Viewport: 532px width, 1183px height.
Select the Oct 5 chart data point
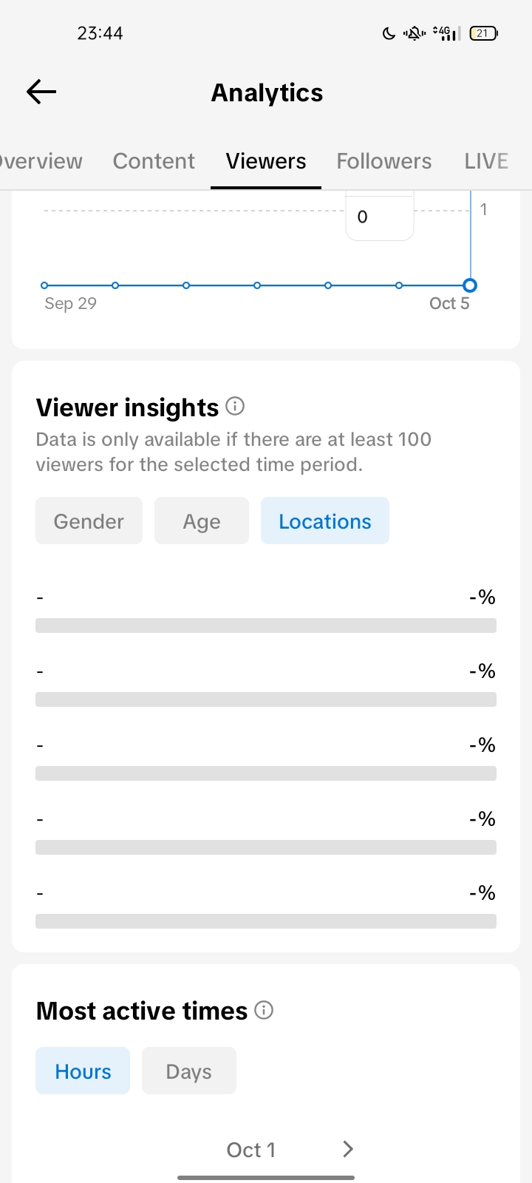469,285
